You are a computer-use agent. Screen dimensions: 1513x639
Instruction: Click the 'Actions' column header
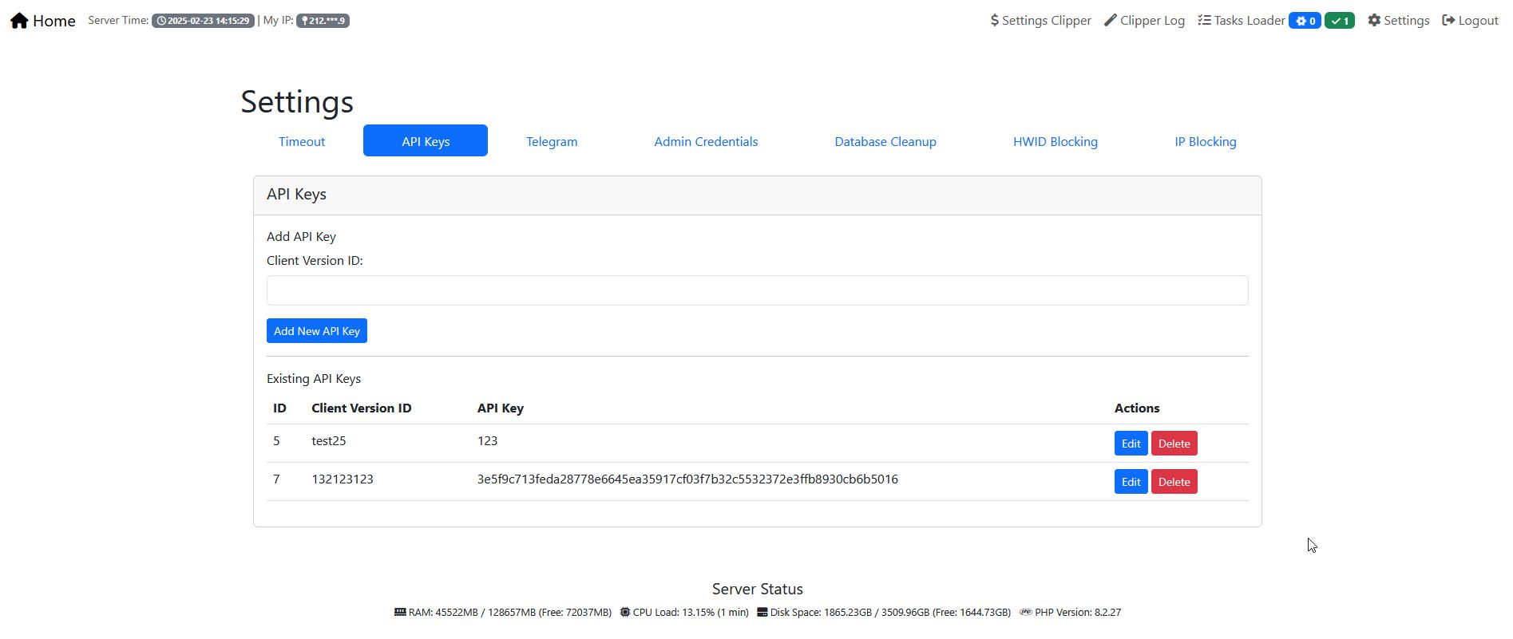click(x=1137, y=408)
